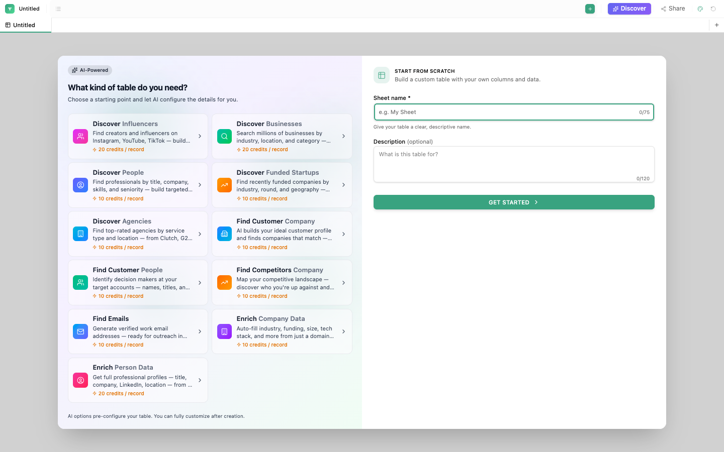Expand Enrich Person Data chevron

click(200, 380)
